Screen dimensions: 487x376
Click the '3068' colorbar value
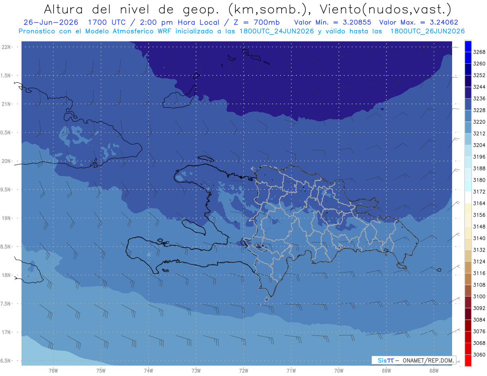479,343
